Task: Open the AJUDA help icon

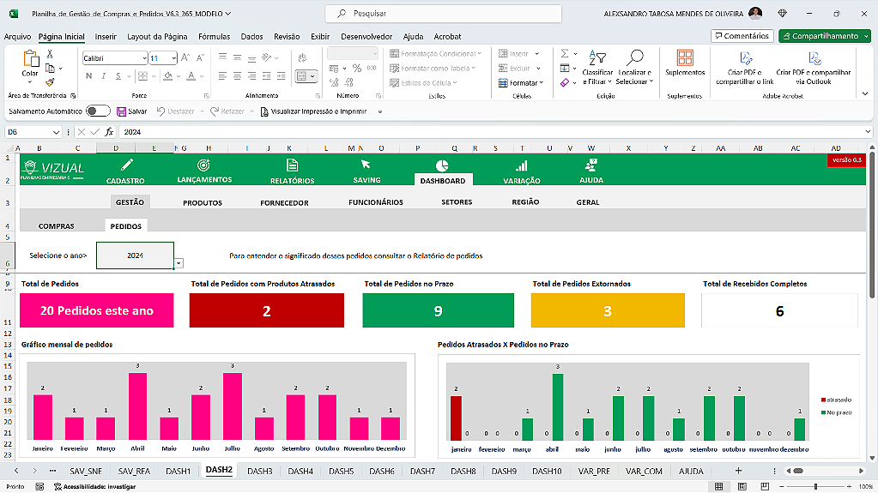Action: [x=590, y=165]
